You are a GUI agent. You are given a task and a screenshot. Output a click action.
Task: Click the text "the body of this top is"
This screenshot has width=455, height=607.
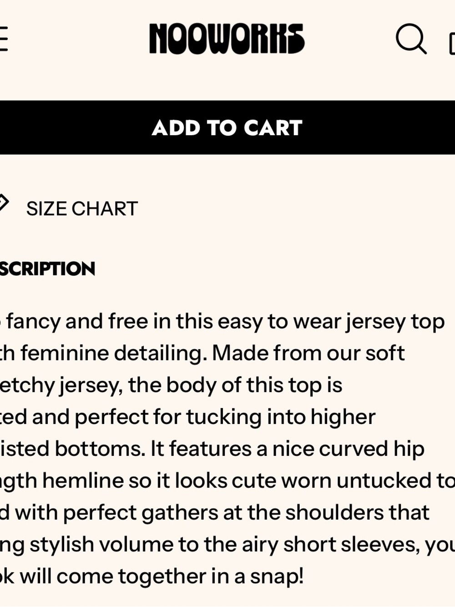coord(235,385)
